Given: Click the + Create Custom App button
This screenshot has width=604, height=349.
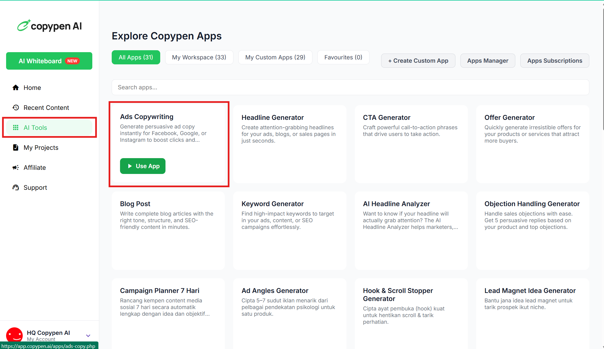Looking at the screenshot, I should pyautogui.click(x=418, y=61).
